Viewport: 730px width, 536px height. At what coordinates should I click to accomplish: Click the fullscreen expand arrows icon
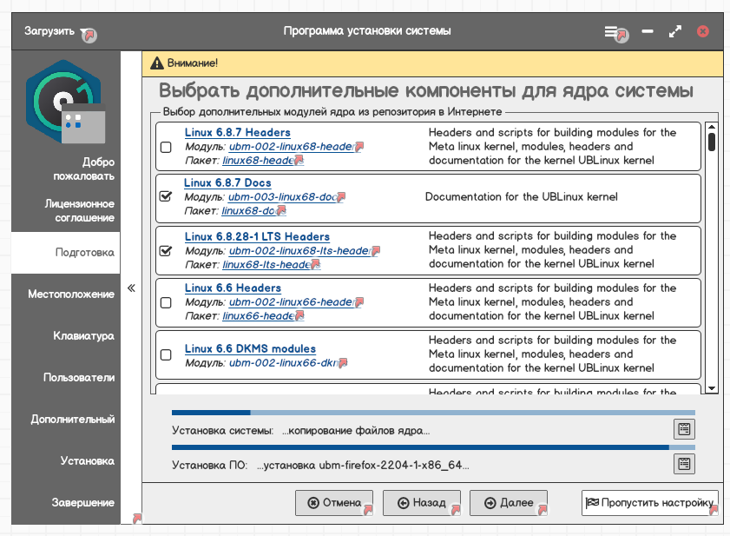point(675,31)
